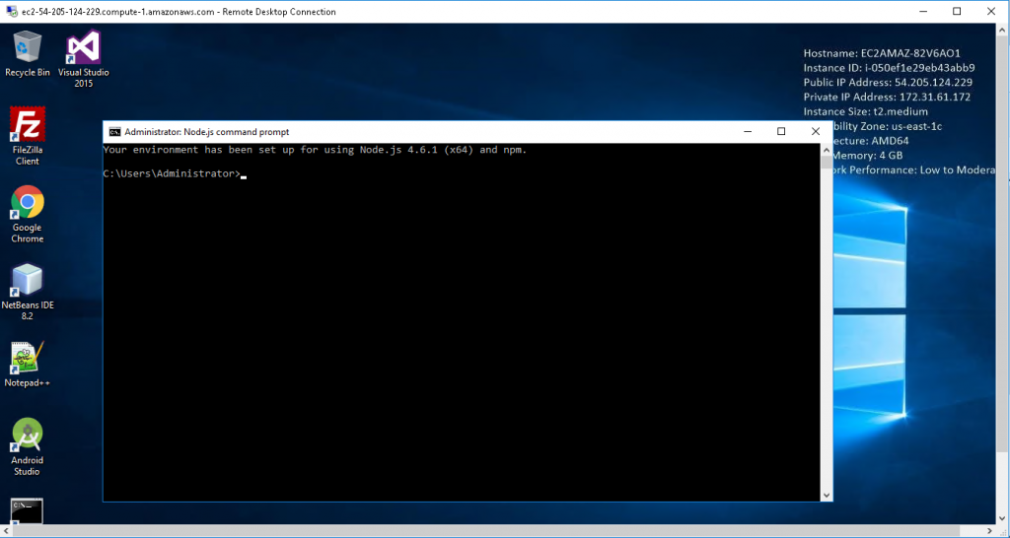Close the Node.js command prompt window
The height and width of the screenshot is (538, 1010).
pos(813,132)
